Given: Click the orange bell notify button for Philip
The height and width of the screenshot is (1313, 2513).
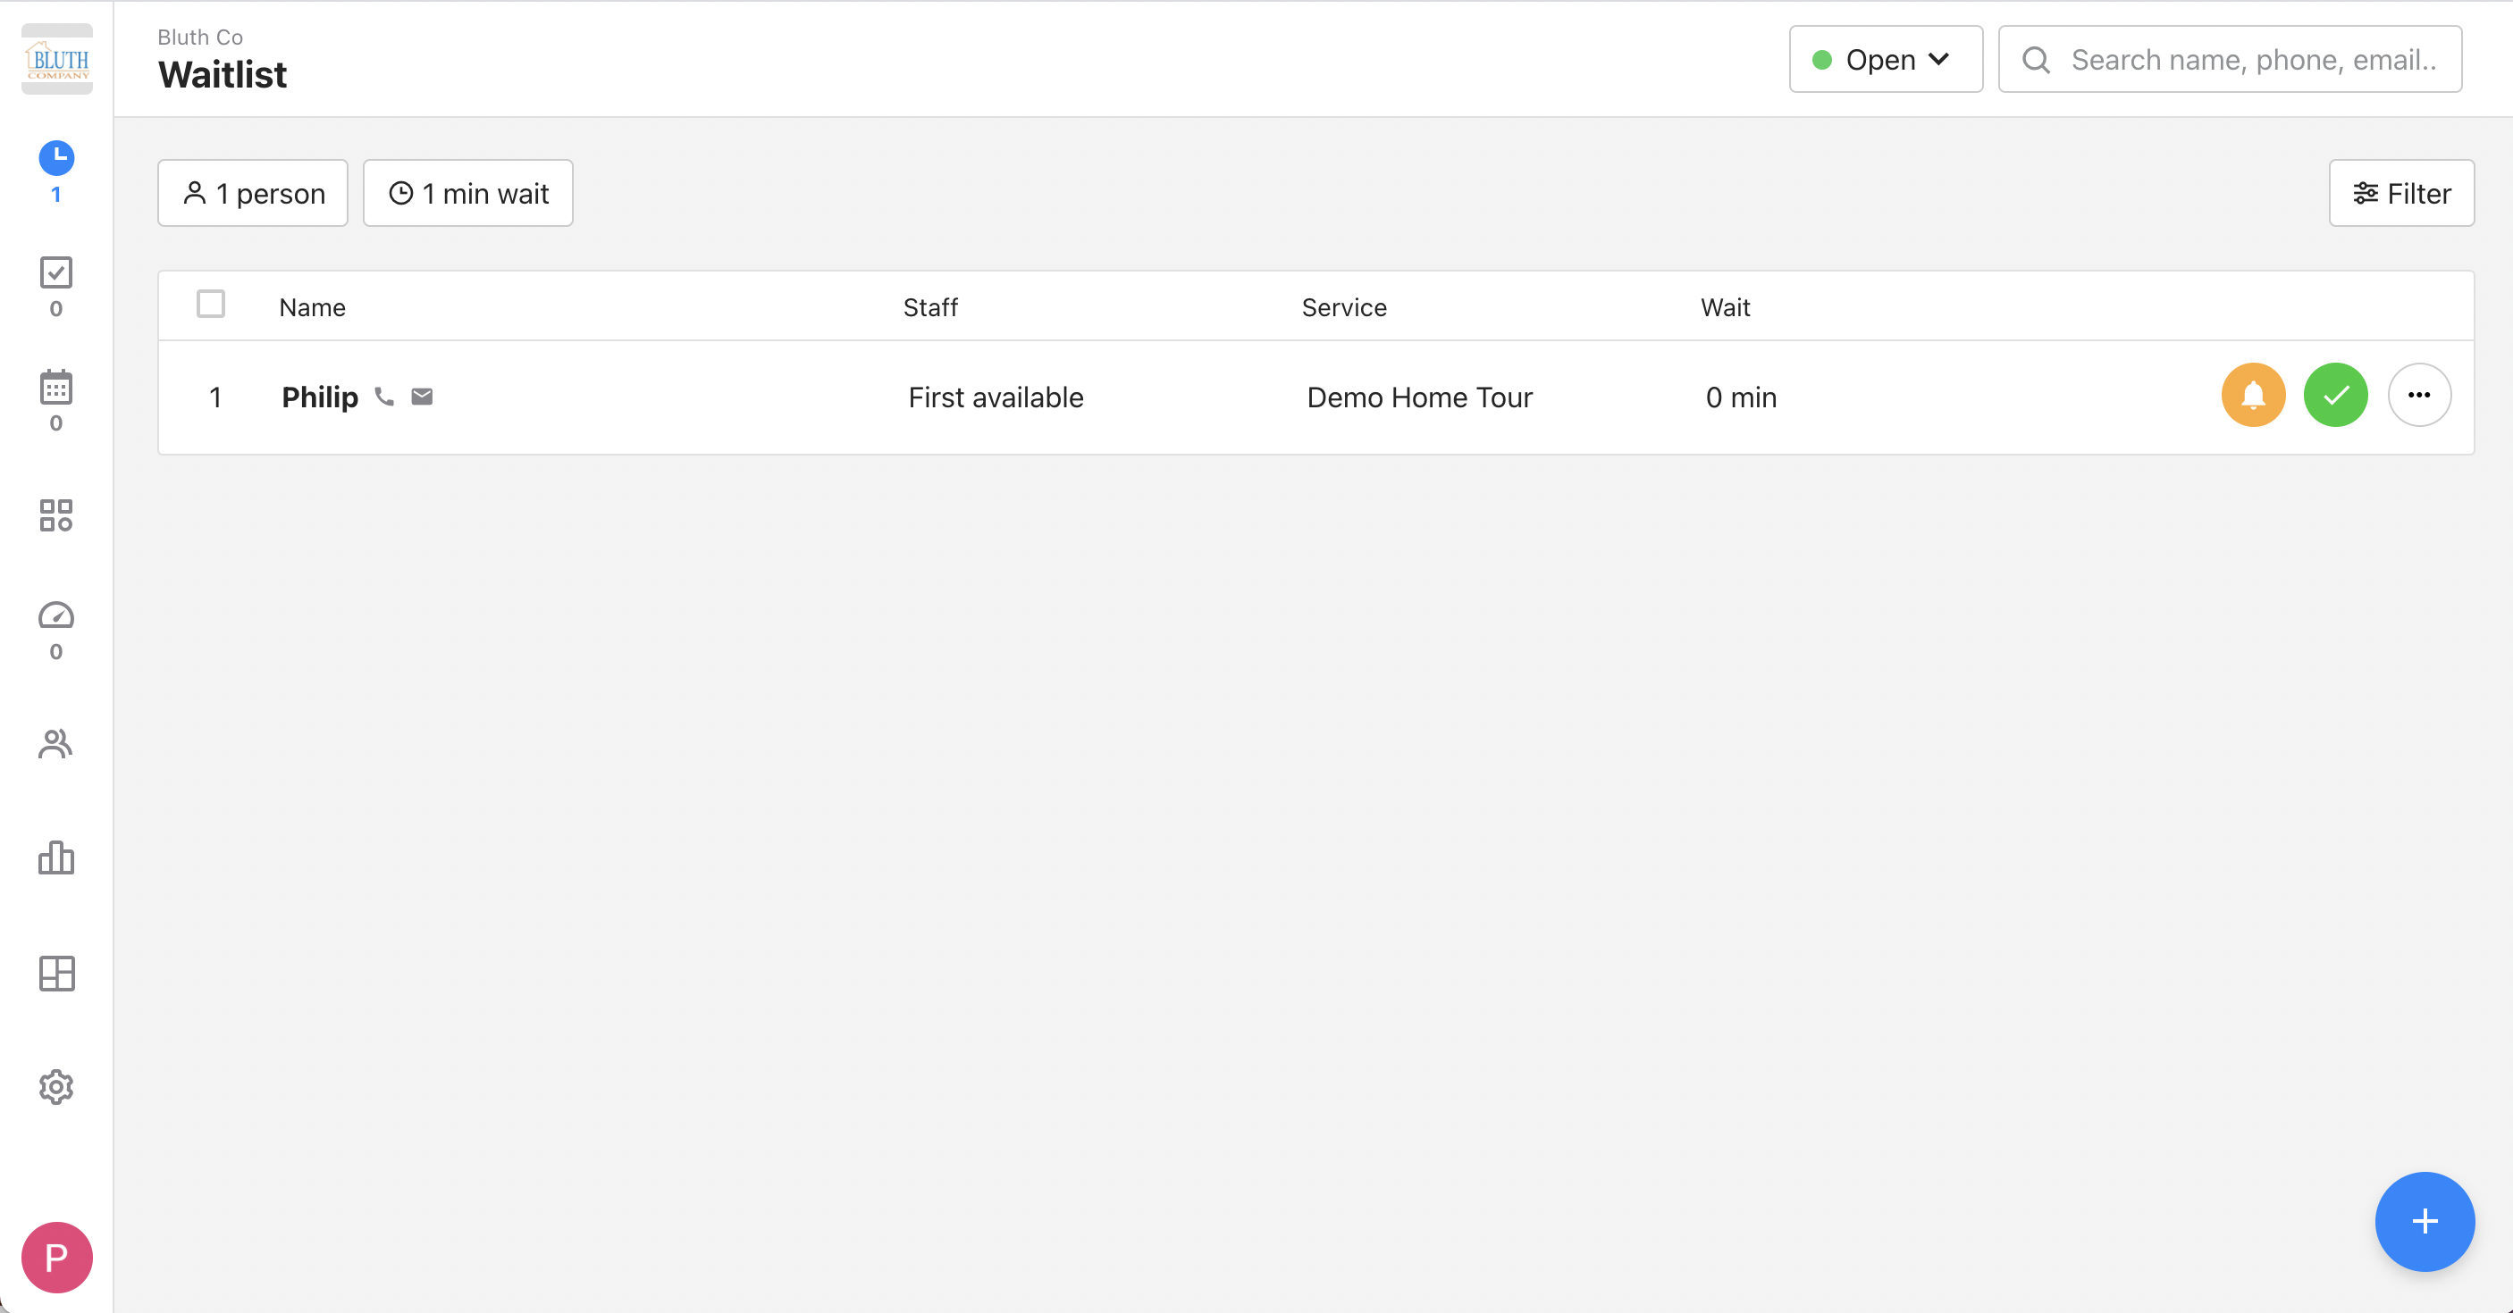Looking at the screenshot, I should (x=2253, y=395).
